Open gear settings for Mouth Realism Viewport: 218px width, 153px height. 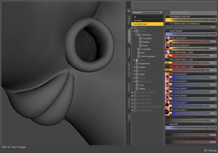point(215,31)
